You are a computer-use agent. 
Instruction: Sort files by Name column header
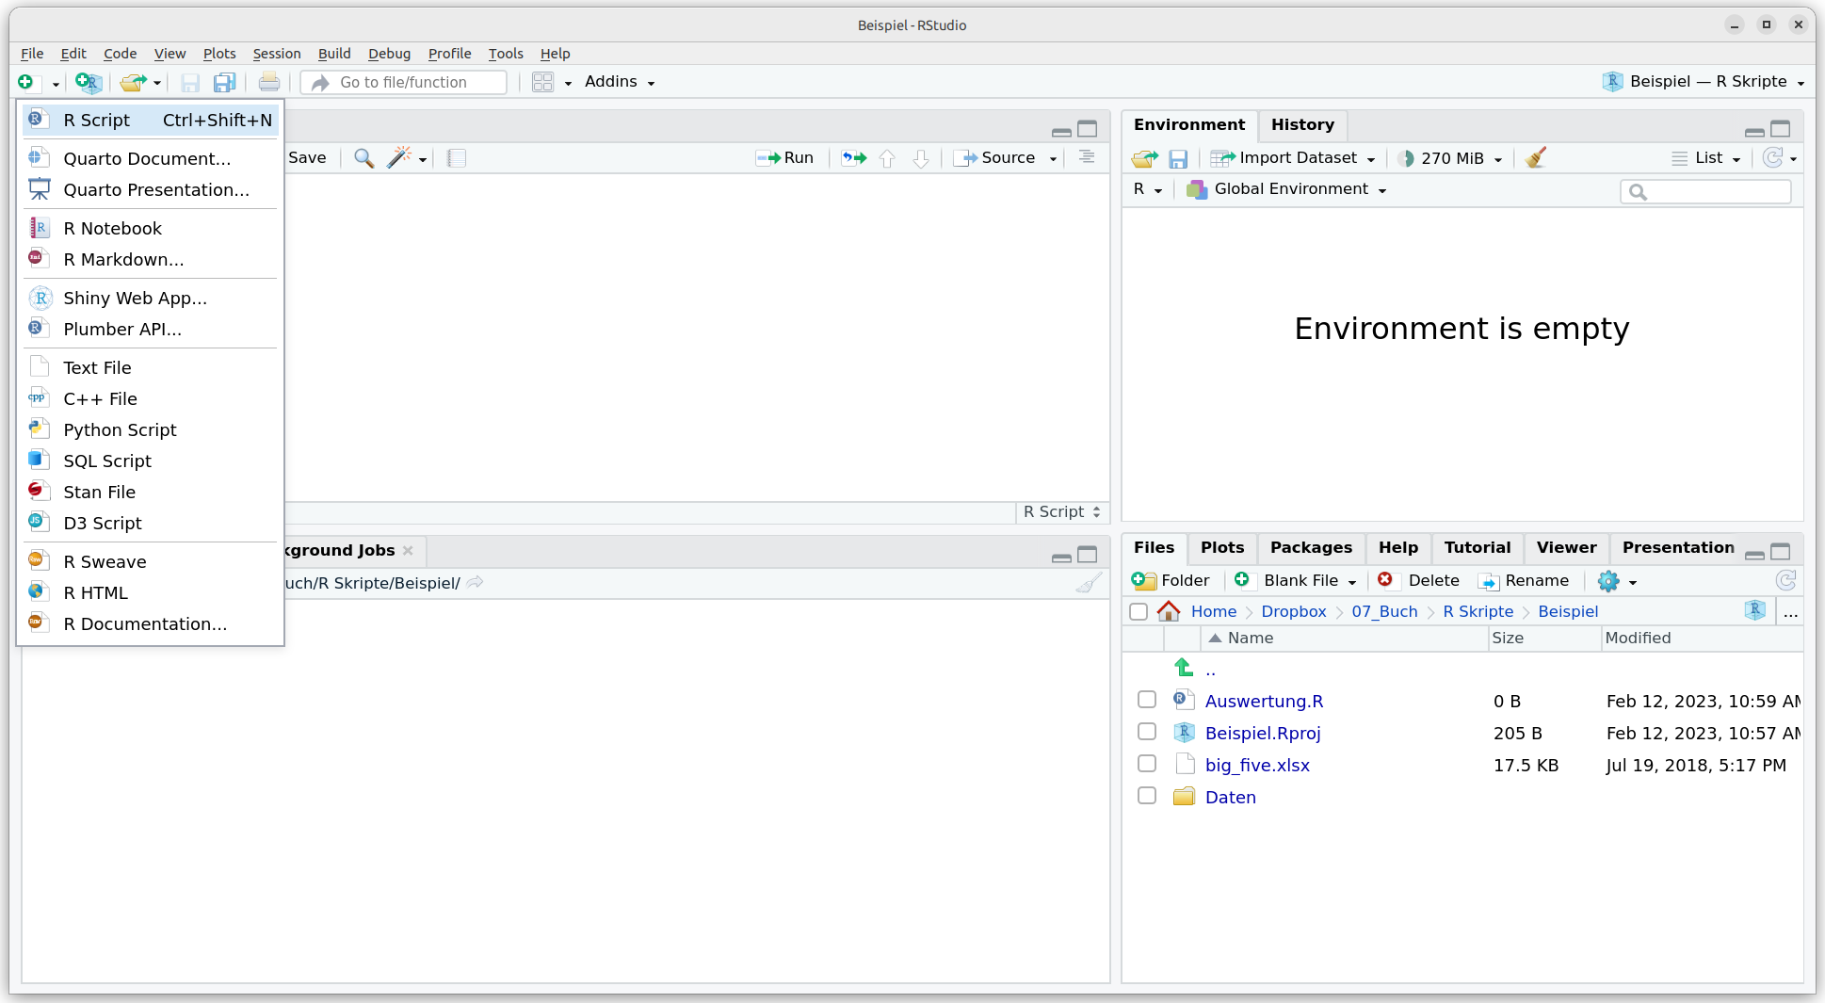point(1343,638)
